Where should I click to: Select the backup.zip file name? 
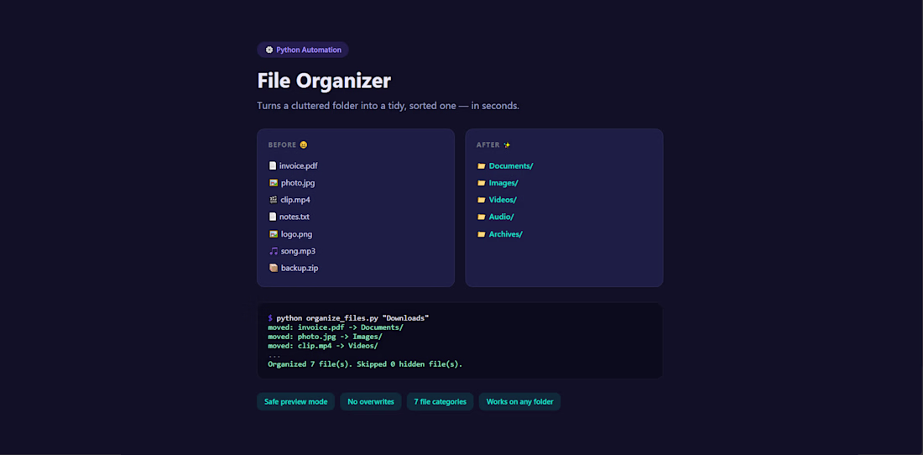tap(300, 268)
